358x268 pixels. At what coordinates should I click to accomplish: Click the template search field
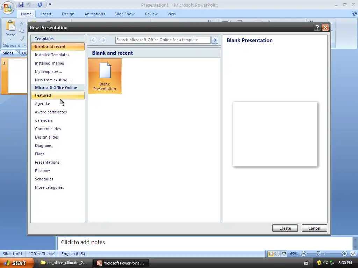(x=163, y=40)
